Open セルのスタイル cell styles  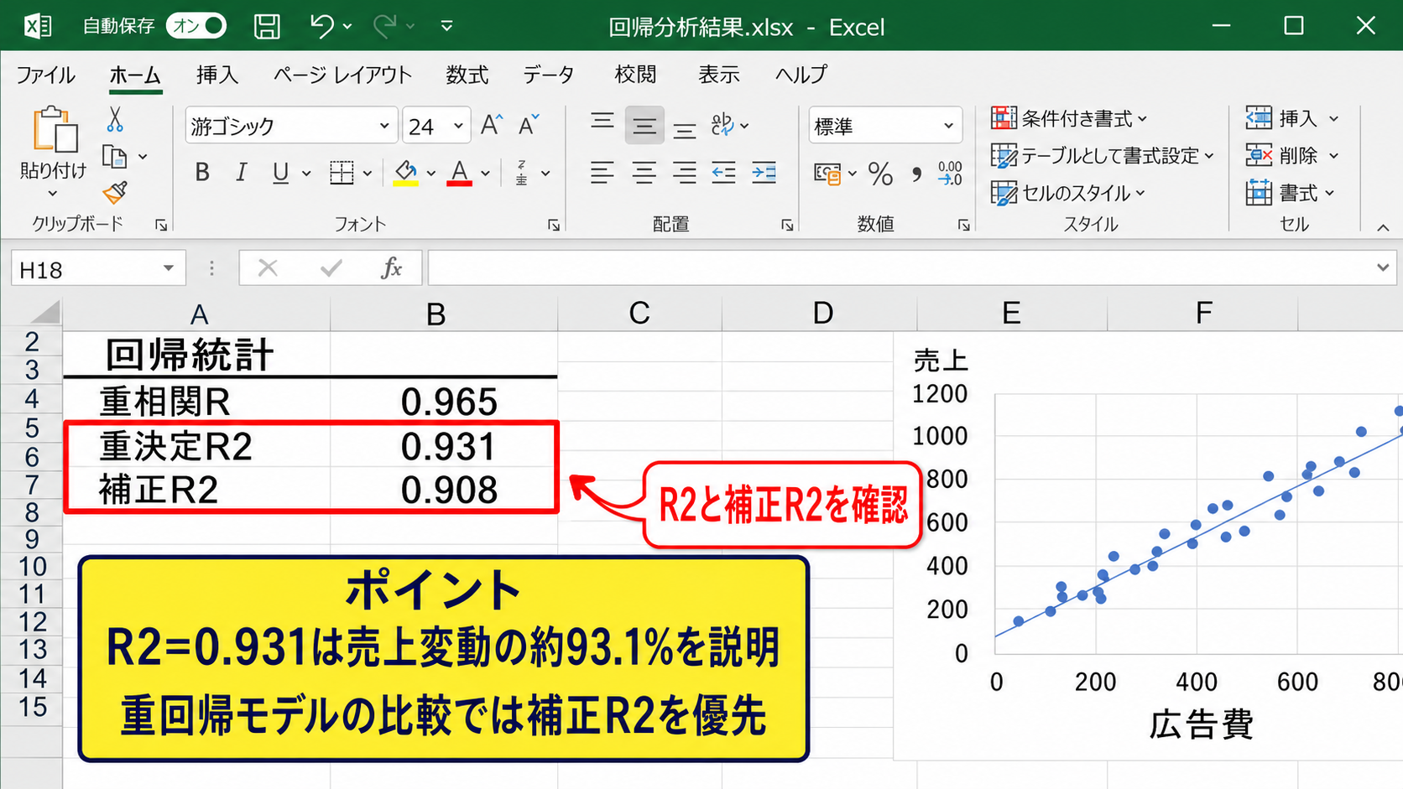point(1067,193)
